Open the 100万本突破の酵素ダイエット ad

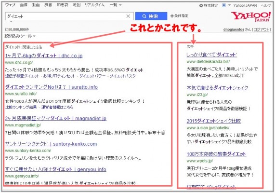216,154
